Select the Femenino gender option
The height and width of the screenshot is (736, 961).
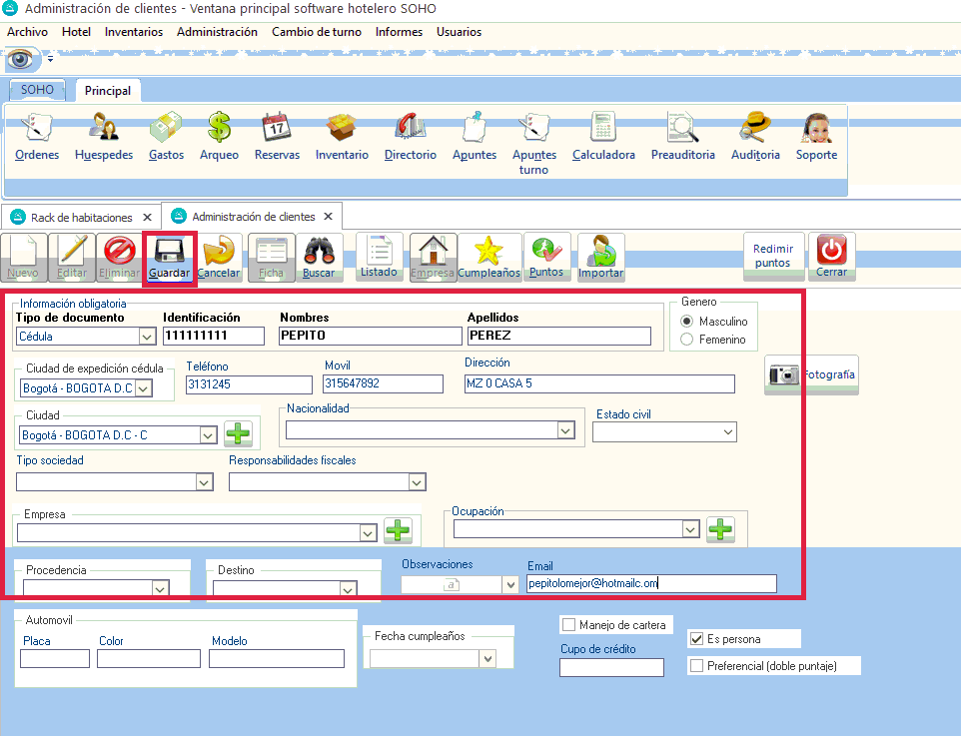(686, 340)
